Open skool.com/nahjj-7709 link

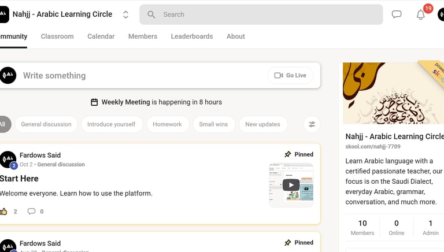pyautogui.click(x=373, y=146)
